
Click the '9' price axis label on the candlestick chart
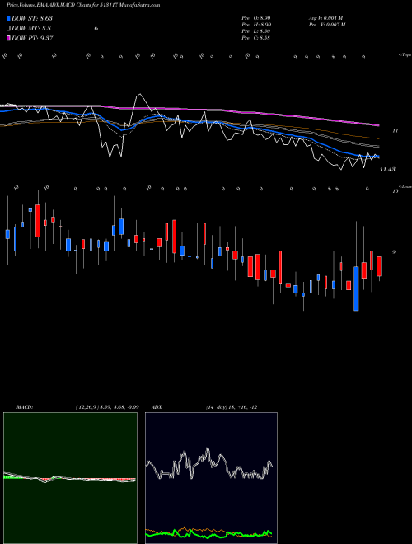394,252
